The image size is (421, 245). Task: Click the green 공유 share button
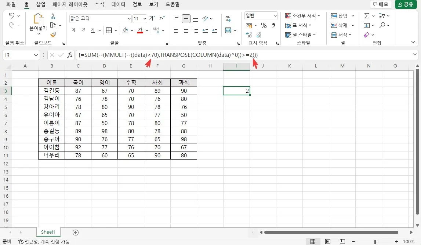click(406, 4)
